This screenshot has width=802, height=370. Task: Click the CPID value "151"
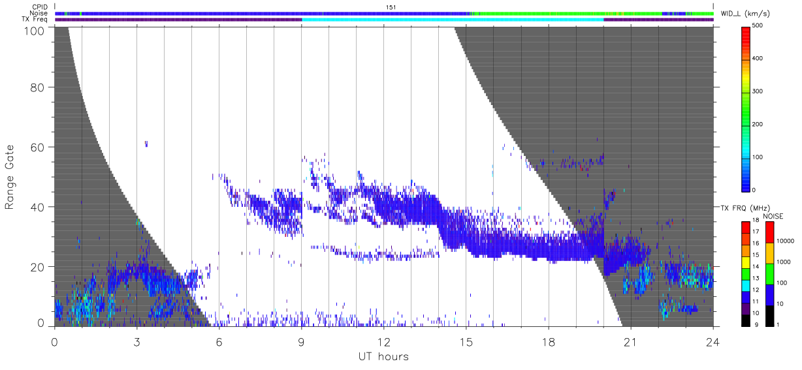point(391,7)
